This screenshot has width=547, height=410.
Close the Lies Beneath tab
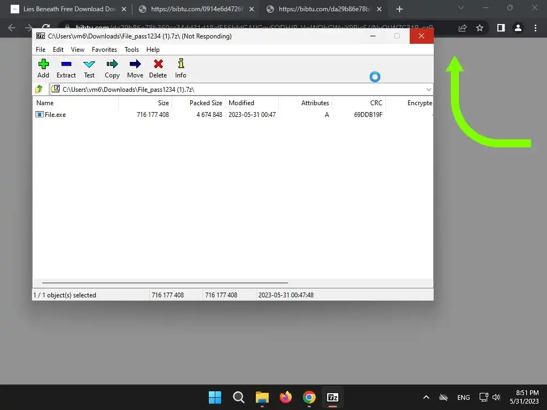tap(124, 9)
